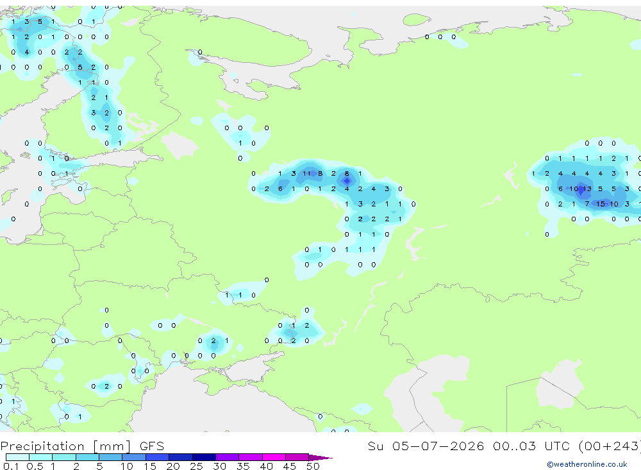Image resolution: width=641 pixels, height=470 pixels.
Task: Click the 30–35 mm violet legend swatch
Action: pyautogui.click(x=228, y=457)
